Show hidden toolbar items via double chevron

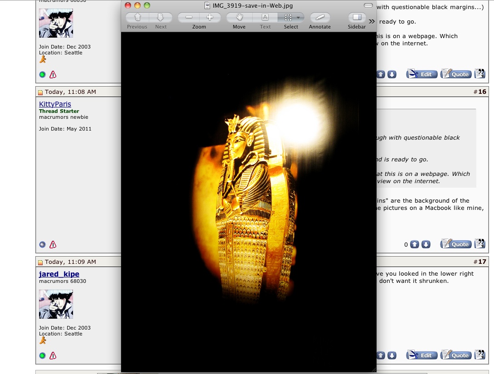point(372,21)
